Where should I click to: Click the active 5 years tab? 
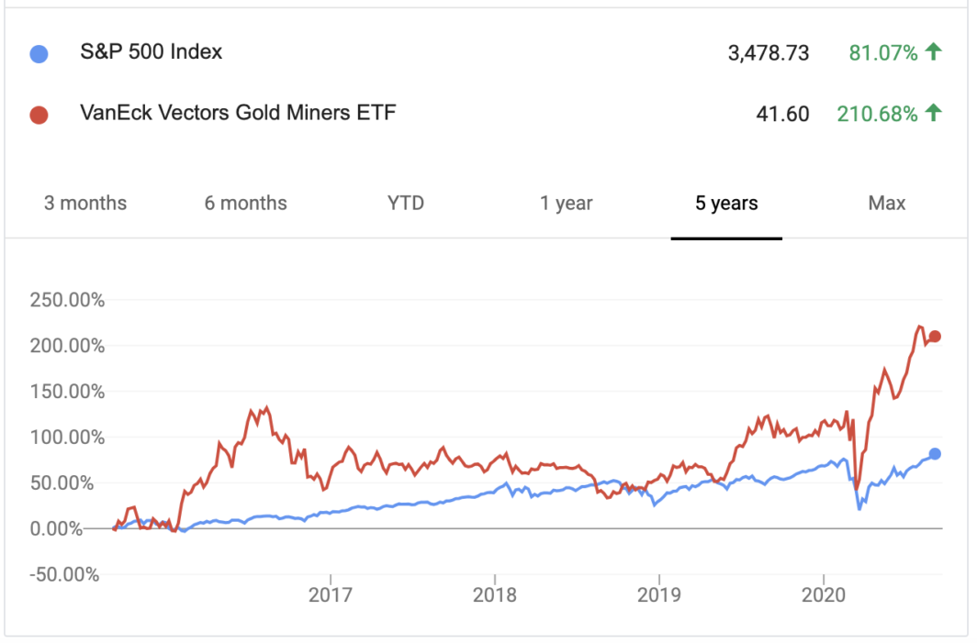[x=726, y=203]
